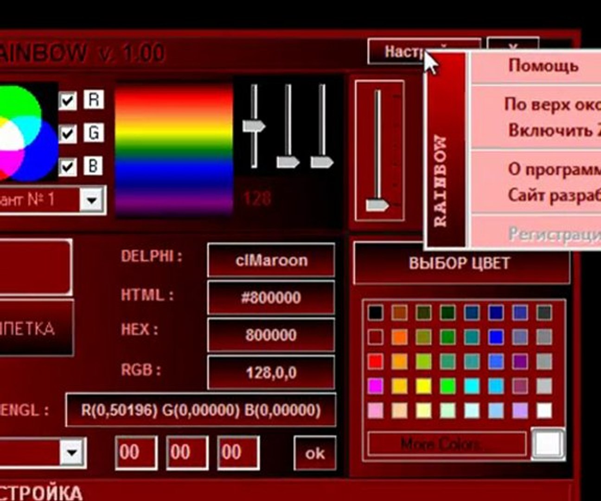Click the first 00 hex input box
601x501 pixels.
point(135,452)
